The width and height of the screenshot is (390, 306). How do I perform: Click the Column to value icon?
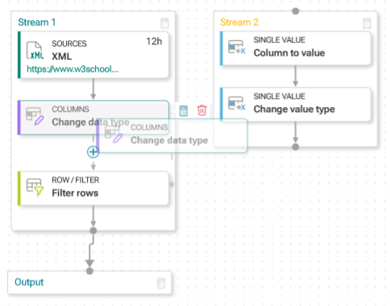pyautogui.click(x=237, y=48)
